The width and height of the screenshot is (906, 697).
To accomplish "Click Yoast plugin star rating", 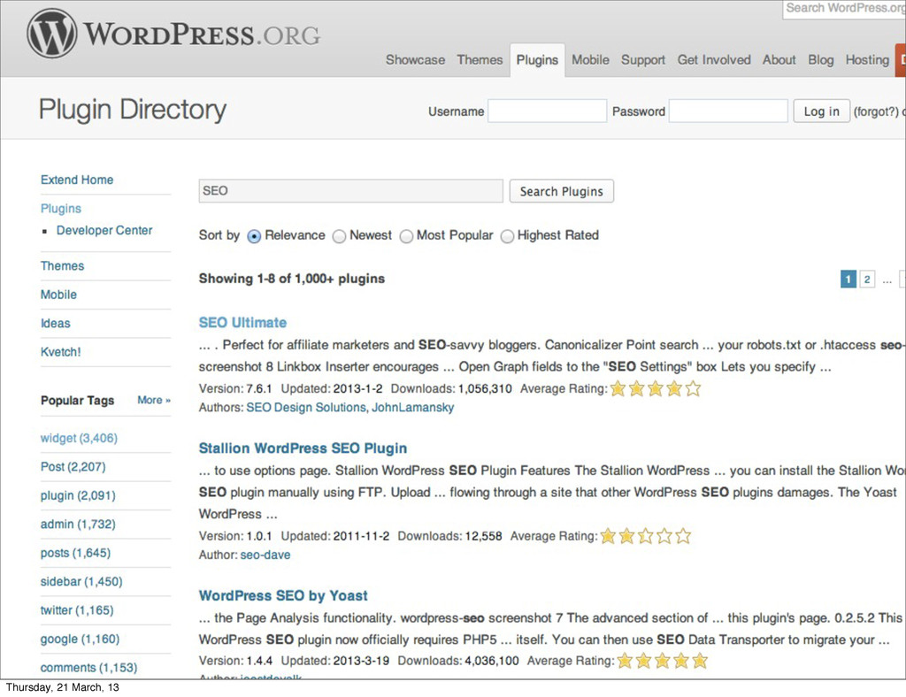I will (662, 660).
